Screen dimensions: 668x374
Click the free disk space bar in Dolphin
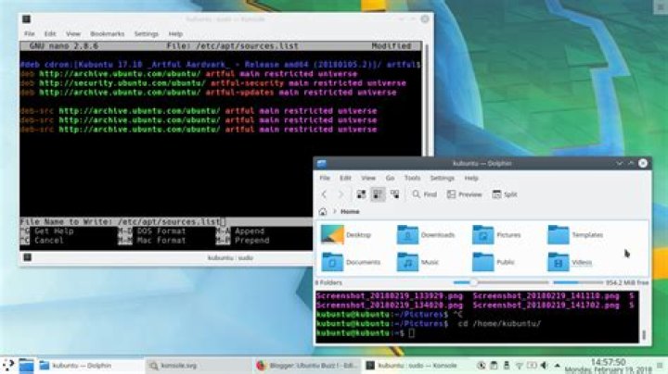578,282
